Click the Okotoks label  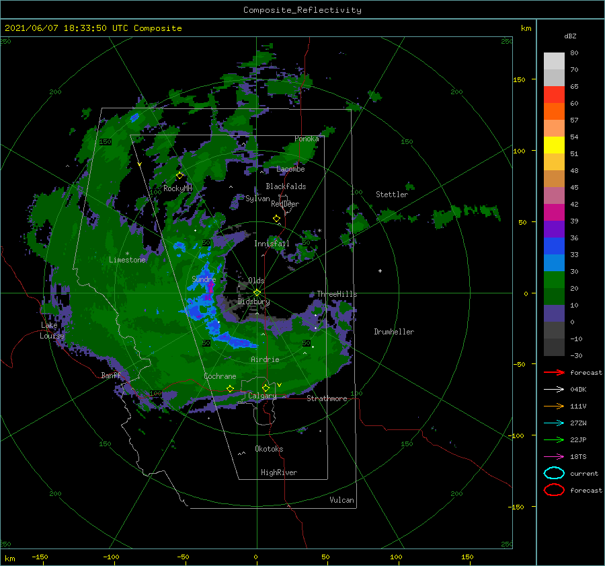click(x=269, y=449)
